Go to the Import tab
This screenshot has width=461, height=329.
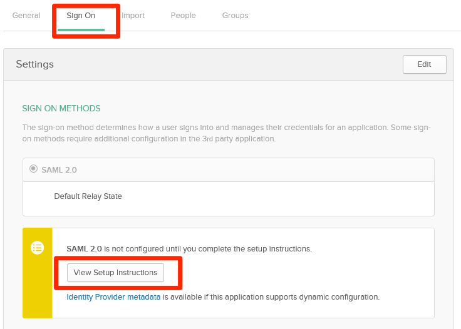[133, 16]
